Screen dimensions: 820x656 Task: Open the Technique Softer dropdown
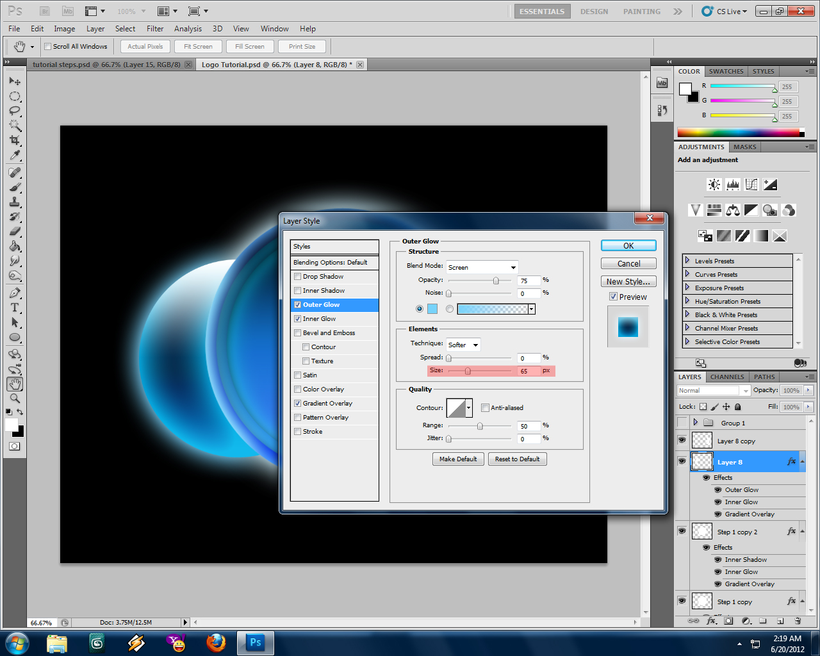pos(463,345)
